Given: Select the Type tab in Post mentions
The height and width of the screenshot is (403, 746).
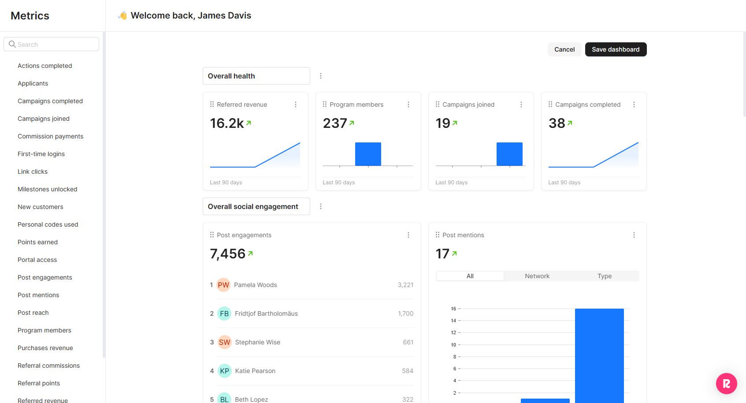Looking at the screenshot, I should point(605,276).
